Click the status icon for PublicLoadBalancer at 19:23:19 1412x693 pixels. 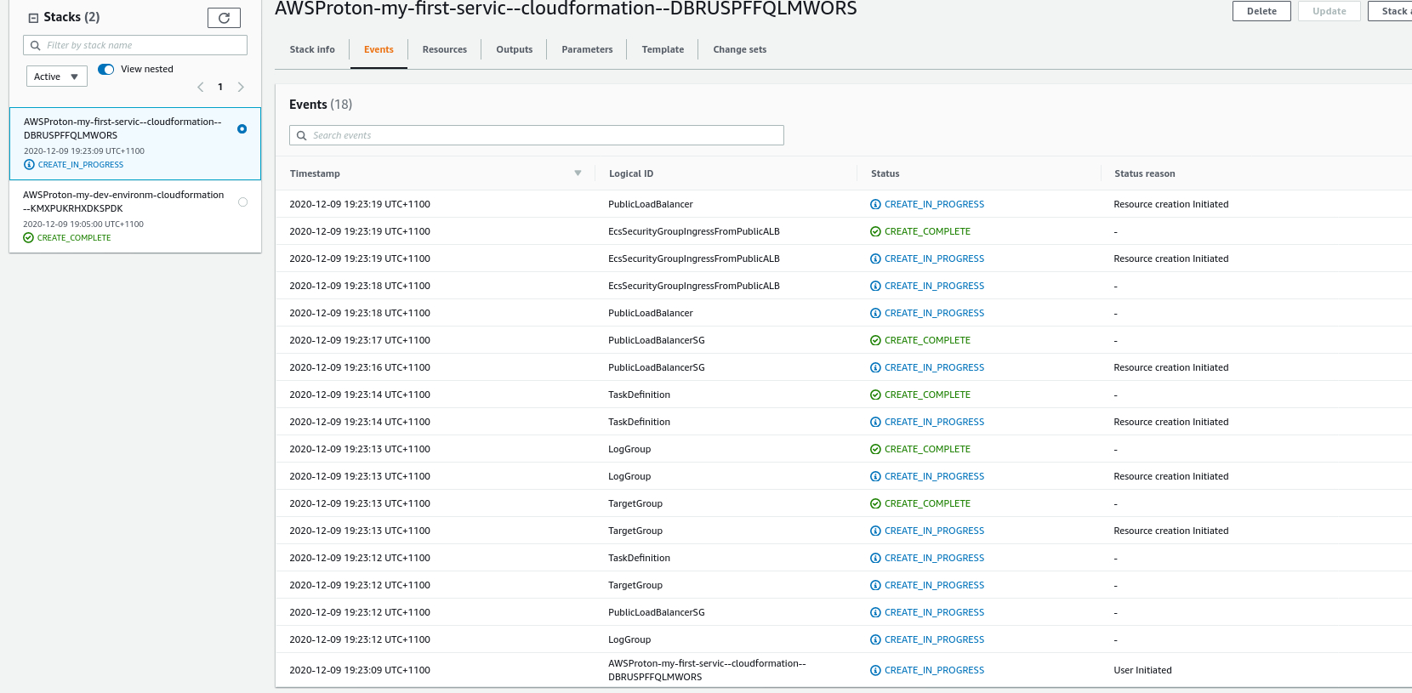[875, 204]
